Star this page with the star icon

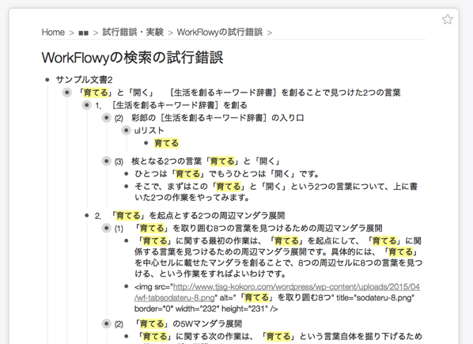point(448,19)
